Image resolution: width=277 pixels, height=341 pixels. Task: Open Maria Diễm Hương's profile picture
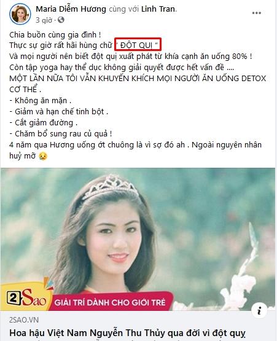coord(20,14)
